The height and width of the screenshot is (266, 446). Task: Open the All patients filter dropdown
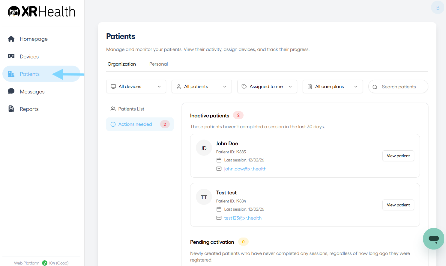202,87
